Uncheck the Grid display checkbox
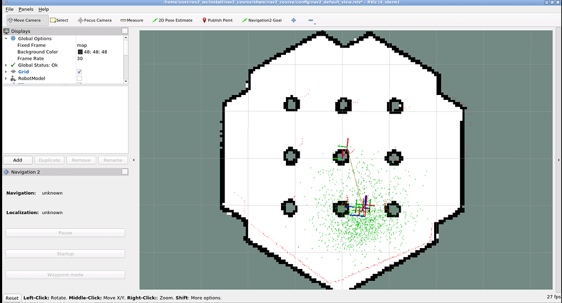 tap(80, 72)
